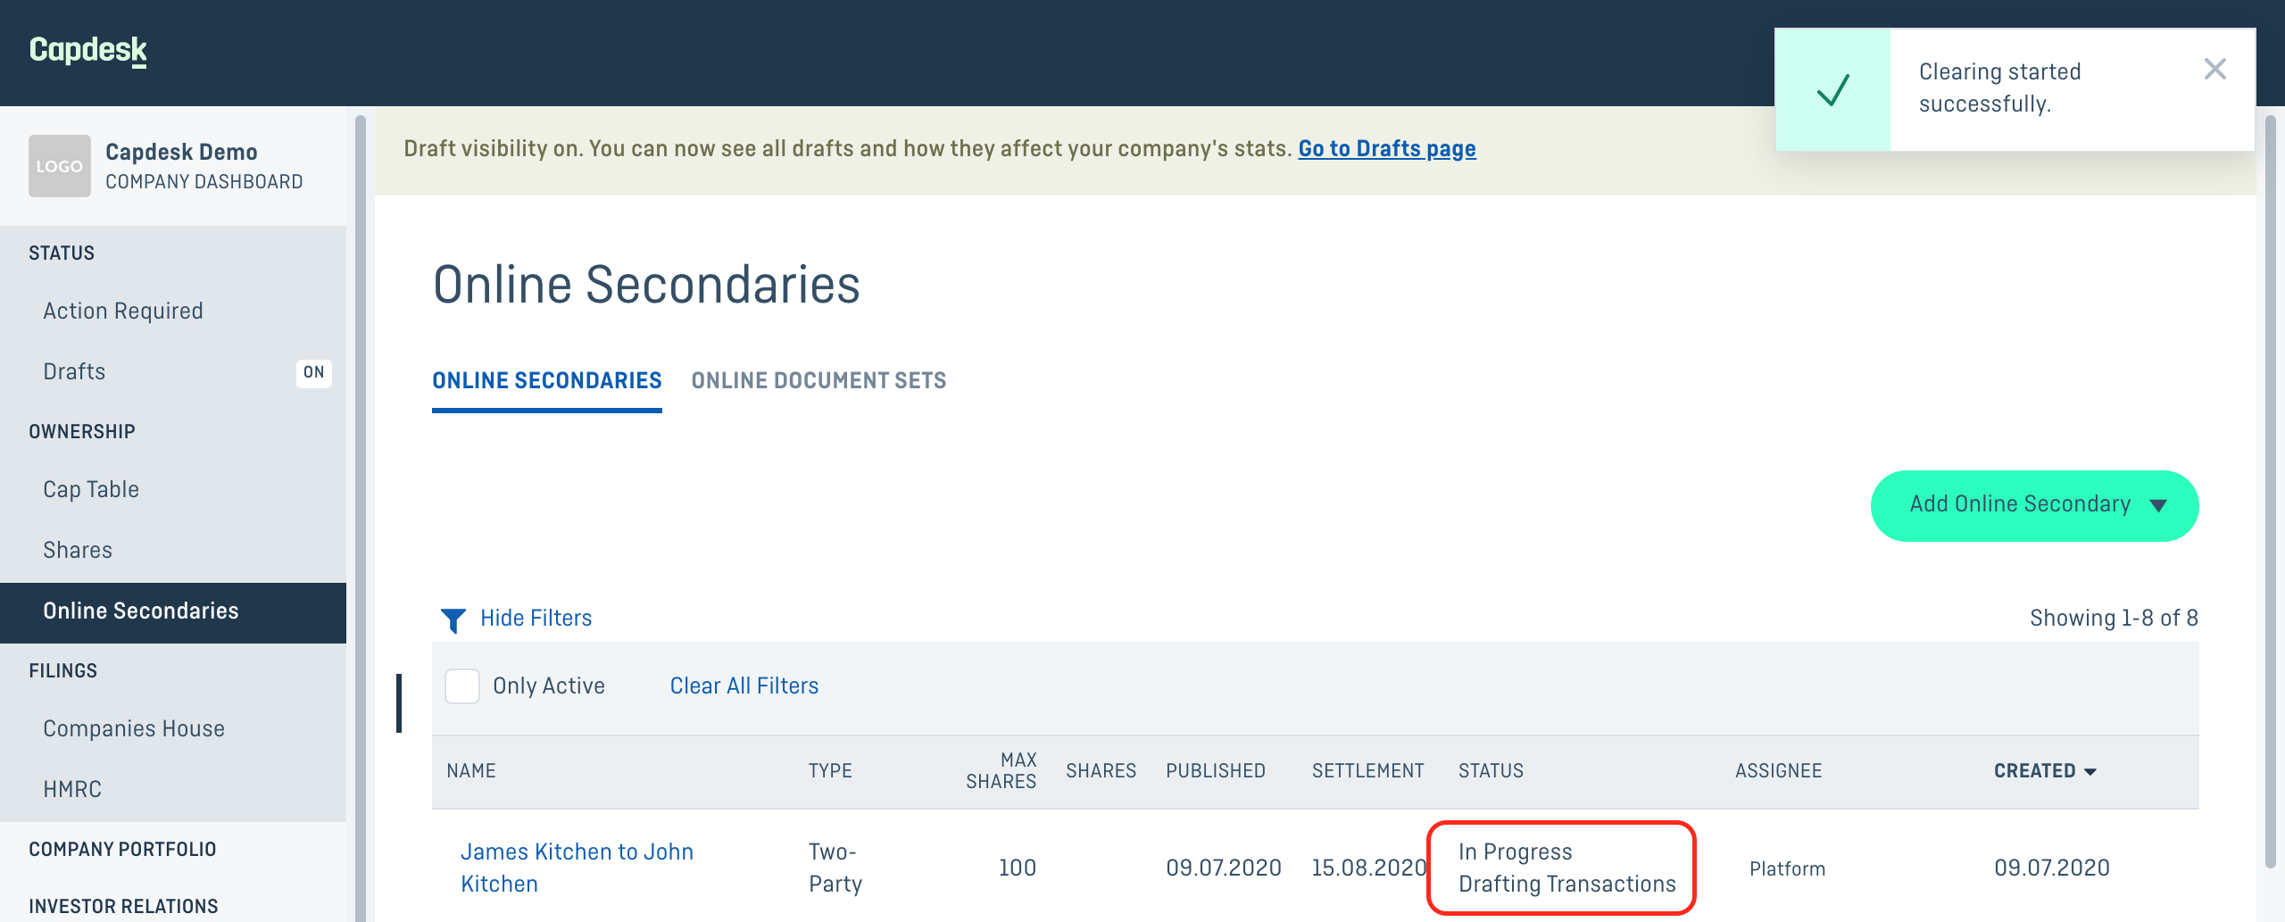Follow the Go to Drafts page link
Screen dimensions: 2285x922
click(x=1387, y=148)
